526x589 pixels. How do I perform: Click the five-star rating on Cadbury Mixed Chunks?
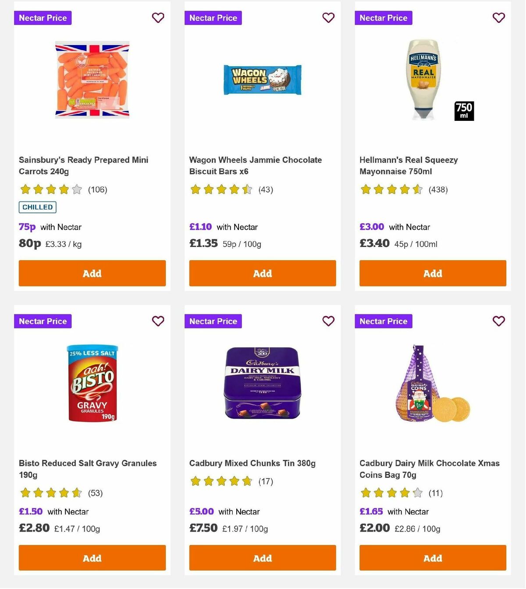(x=220, y=481)
